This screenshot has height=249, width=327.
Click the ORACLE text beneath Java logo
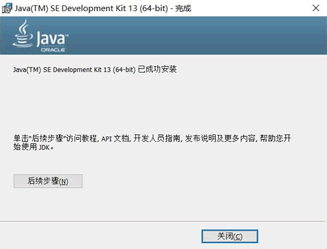(53, 50)
